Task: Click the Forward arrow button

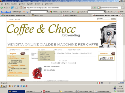Action: coord(7,8)
